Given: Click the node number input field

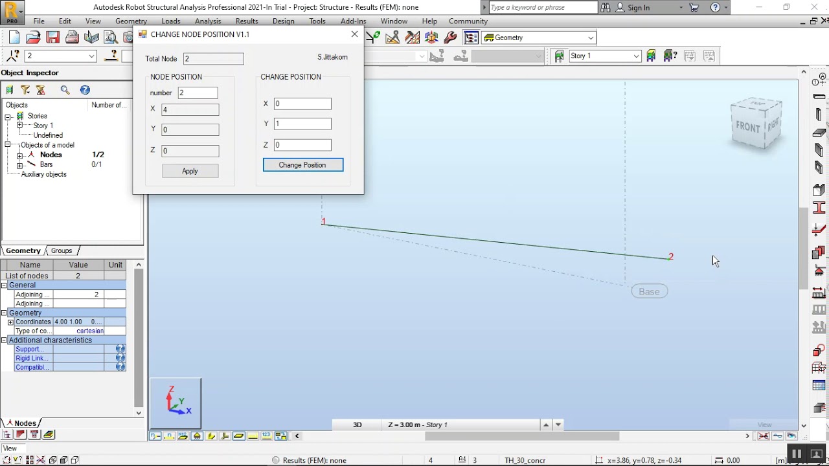Looking at the screenshot, I should [198, 93].
